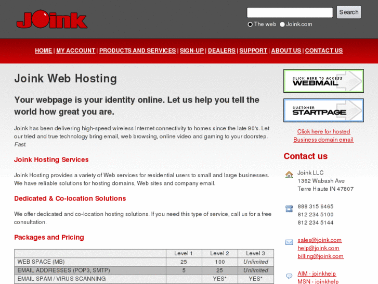Click the chat bubble messenger icon
Image resolution: width=378 pixels, height=284 pixels.
click(289, 276)
